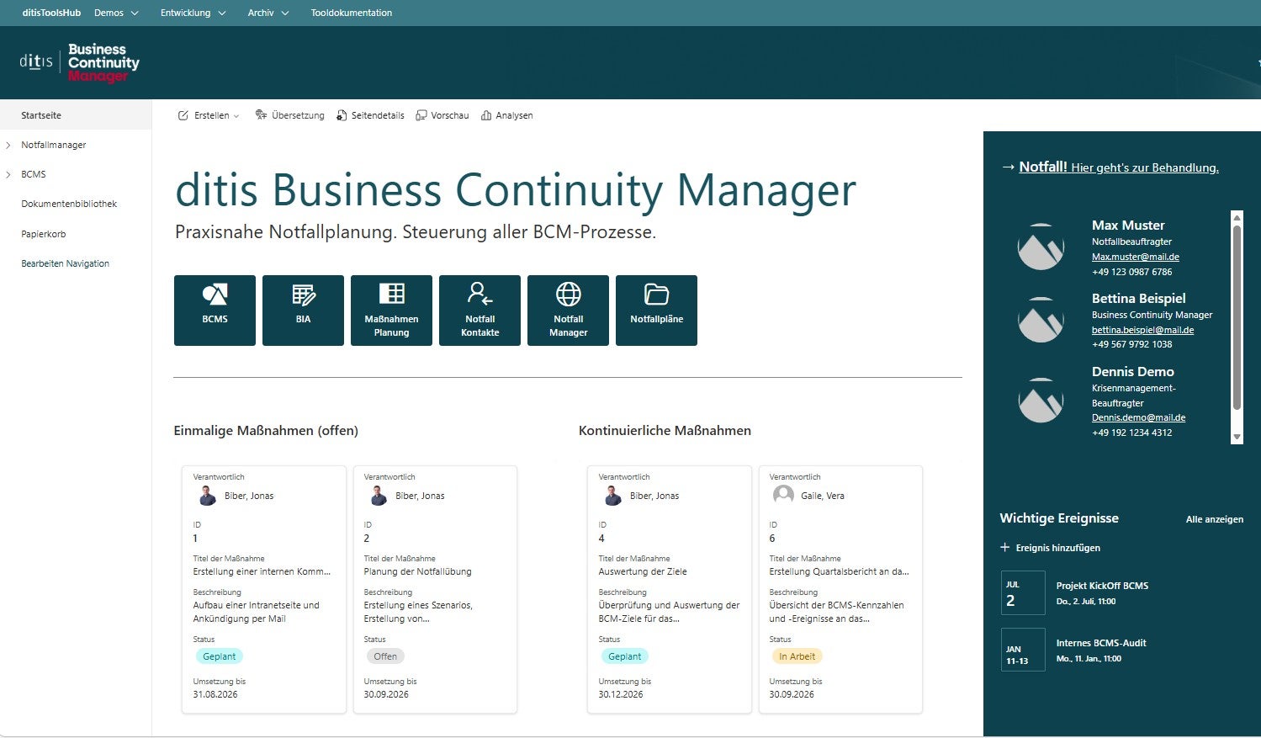Viewport: 1261px width, 738px height.
Task: Open the Internes BCMS-Audit event
Action: (x=1101, y=643)
